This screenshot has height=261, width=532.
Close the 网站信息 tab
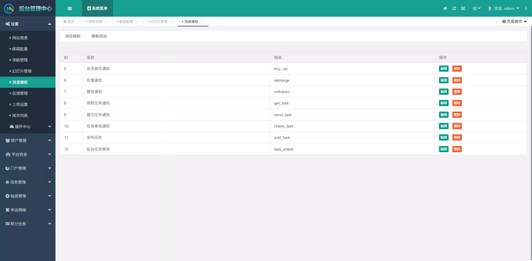point(107,22)
